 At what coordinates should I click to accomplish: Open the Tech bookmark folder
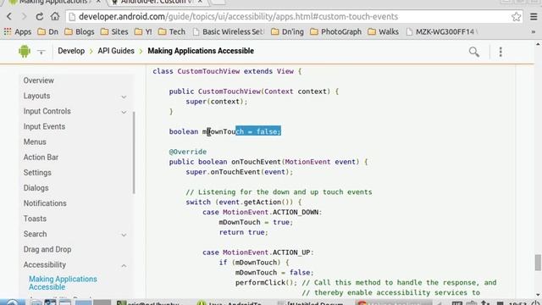(x=172, y=32)
